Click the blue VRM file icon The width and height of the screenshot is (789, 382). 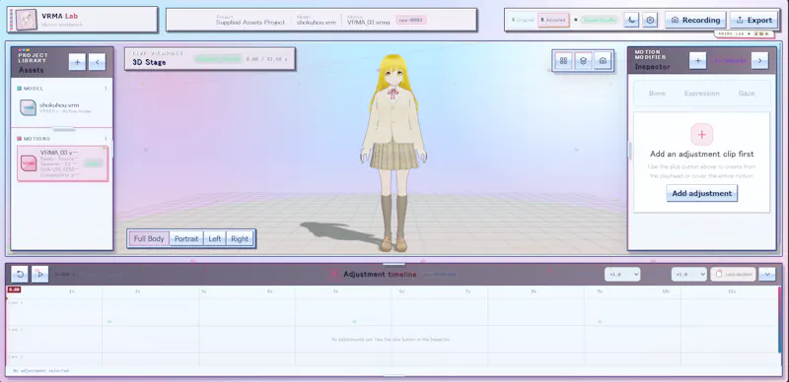(29, 107)
